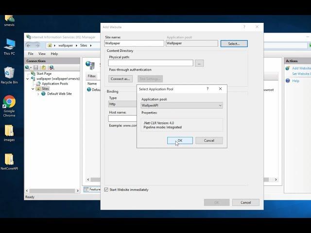The image size is (311, 233).
Task: Click the IIS Manager title bar icon
Action: [x=29, y=37]
